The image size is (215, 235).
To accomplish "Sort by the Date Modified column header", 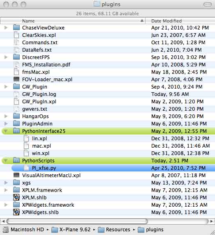I will (180, 21).
